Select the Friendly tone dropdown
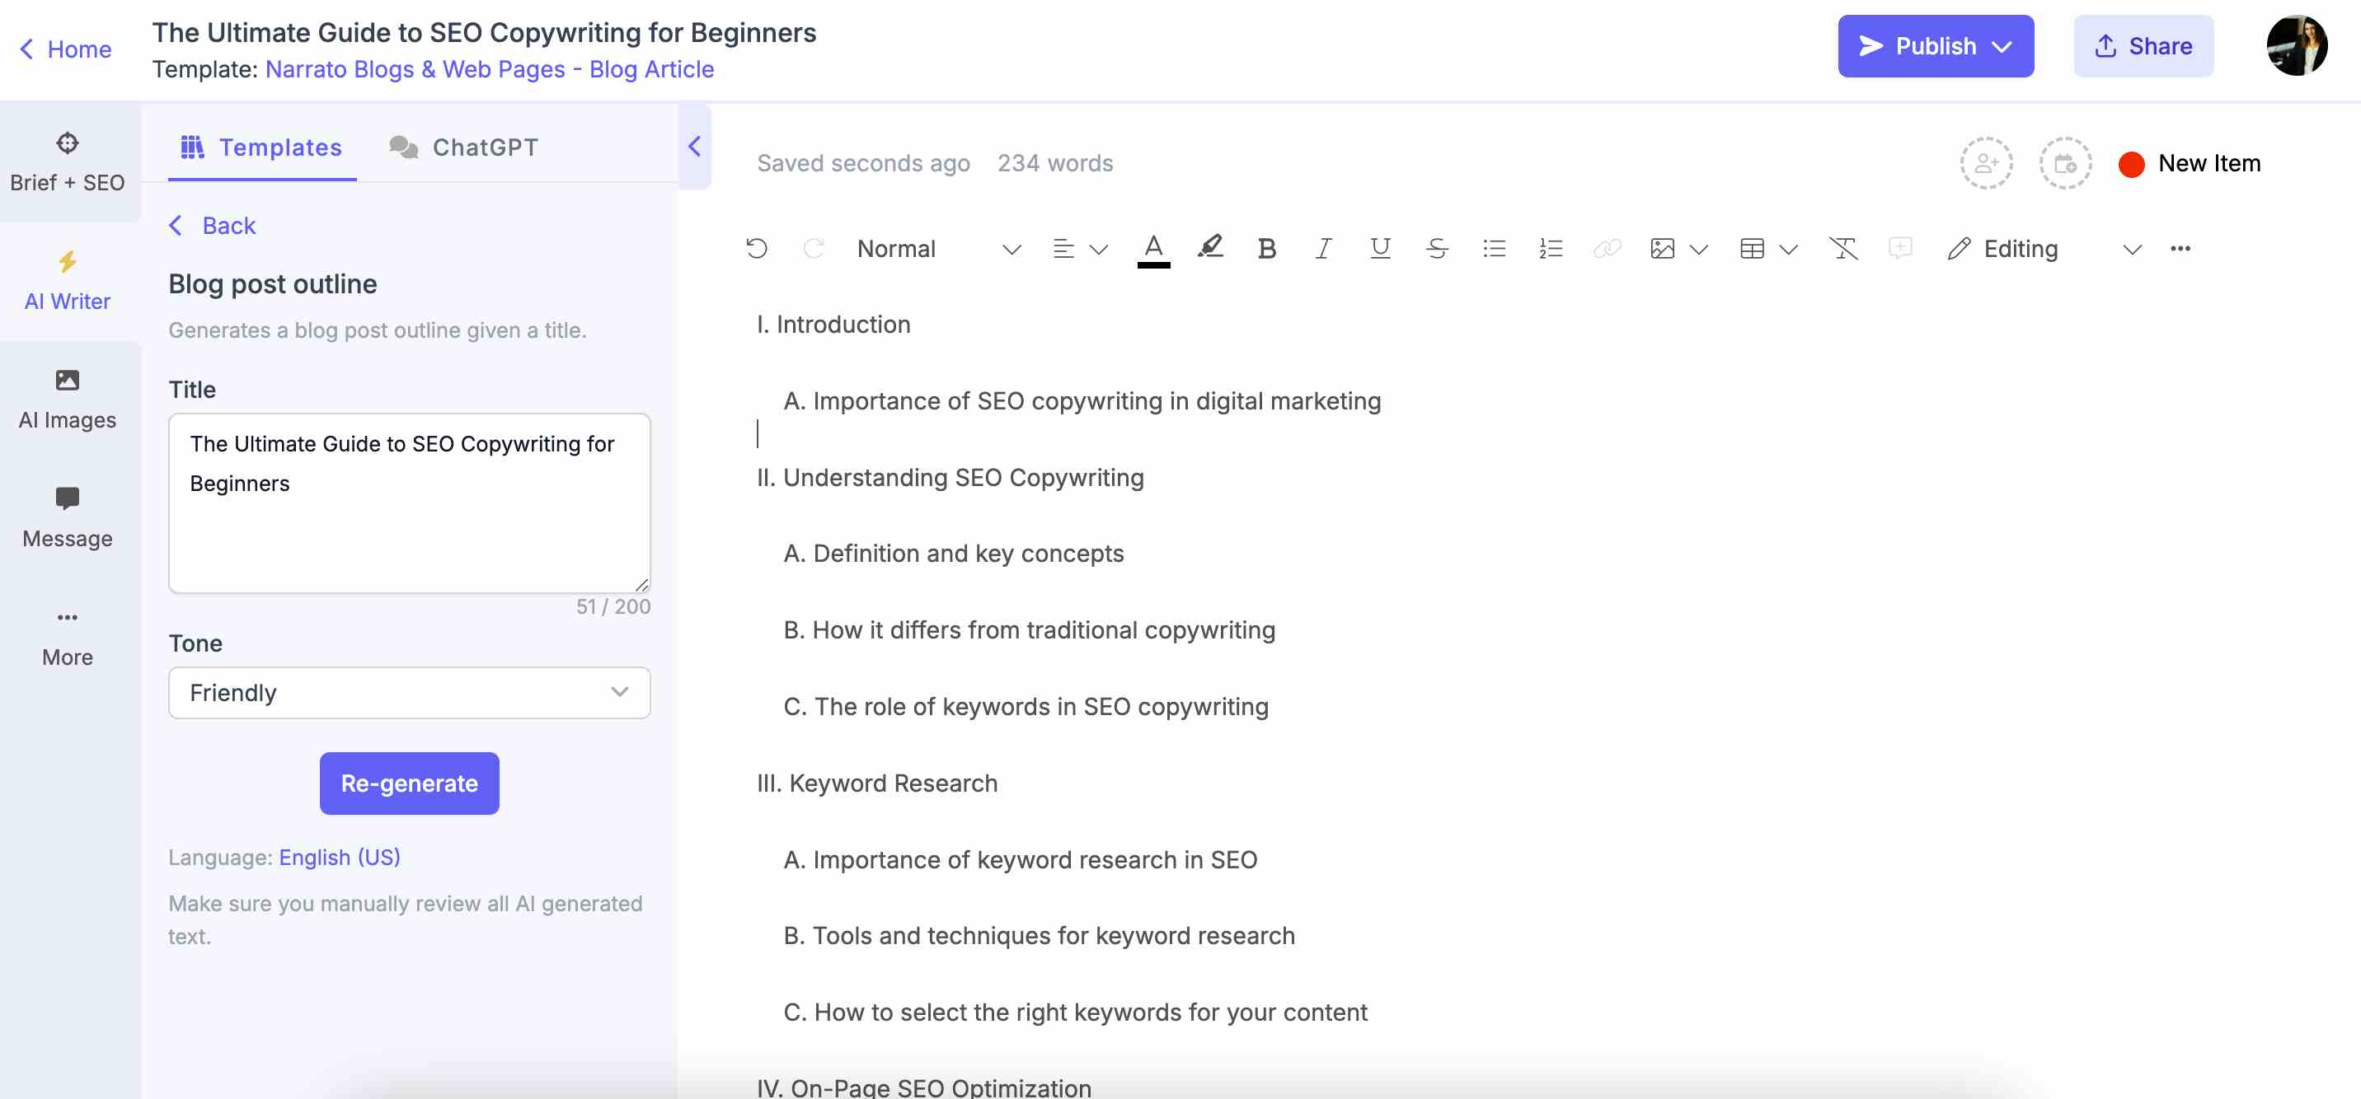This screenshot has width=2361, height=1099. point(408,693)
